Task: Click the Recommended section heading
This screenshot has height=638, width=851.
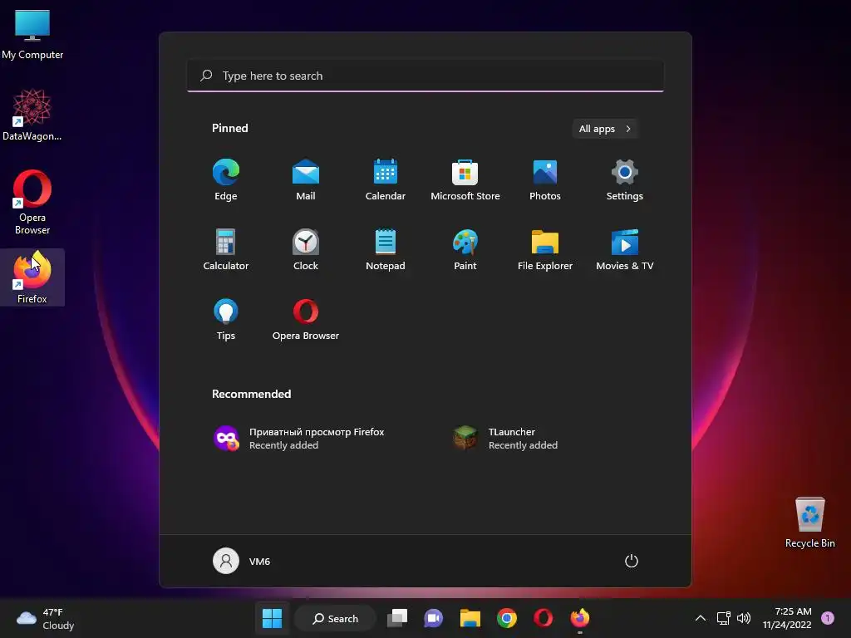Action: coord(251,394)
